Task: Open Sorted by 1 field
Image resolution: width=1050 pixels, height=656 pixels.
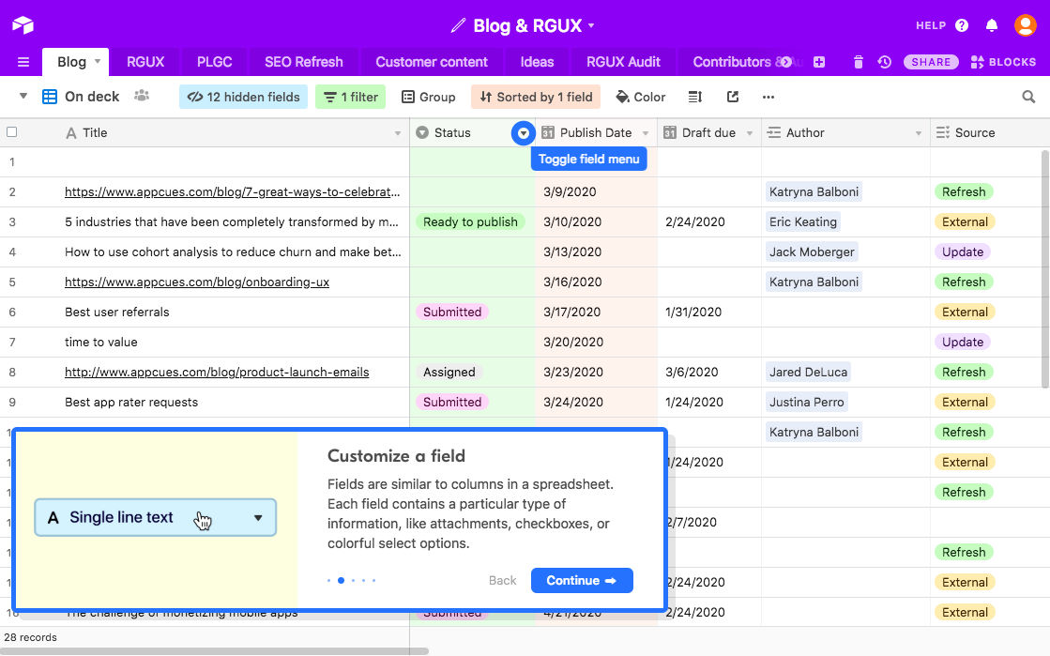Action: click(536, 98)
